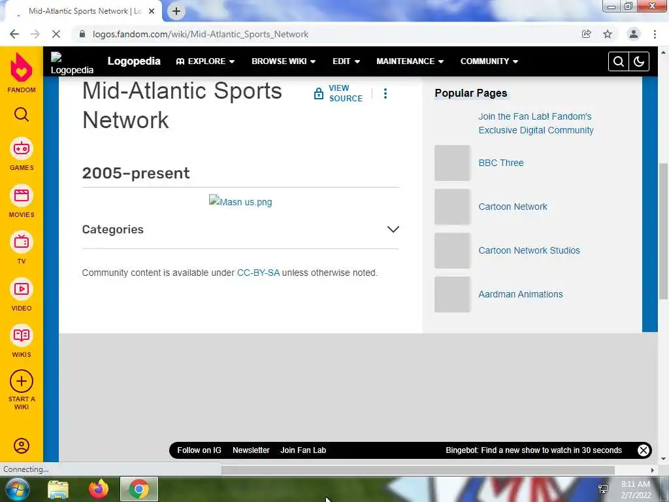Click the sidebar search magnifier icon
The height and width of the screenshot is (502, 669).
click(22, 114)
